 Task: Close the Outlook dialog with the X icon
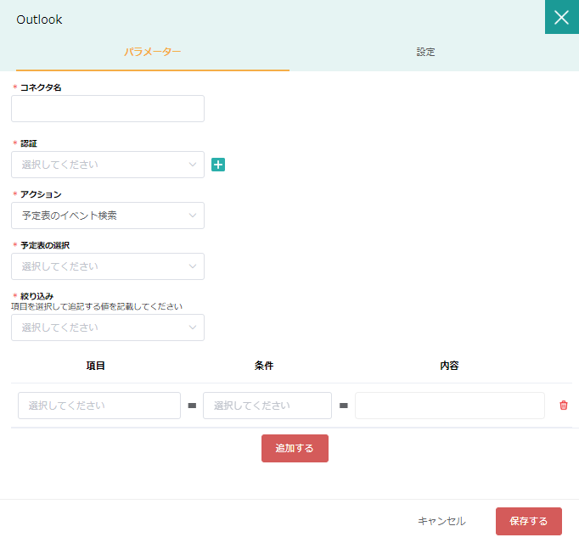(562, 17)
